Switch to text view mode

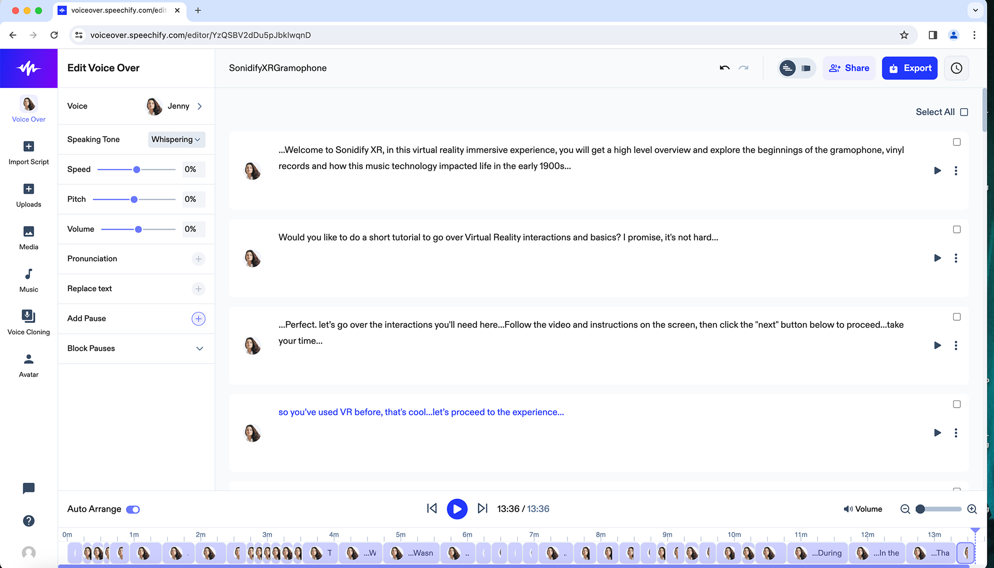point(787,68)
